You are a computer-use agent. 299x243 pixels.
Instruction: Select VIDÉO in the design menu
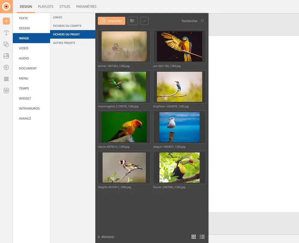point(24,48)
